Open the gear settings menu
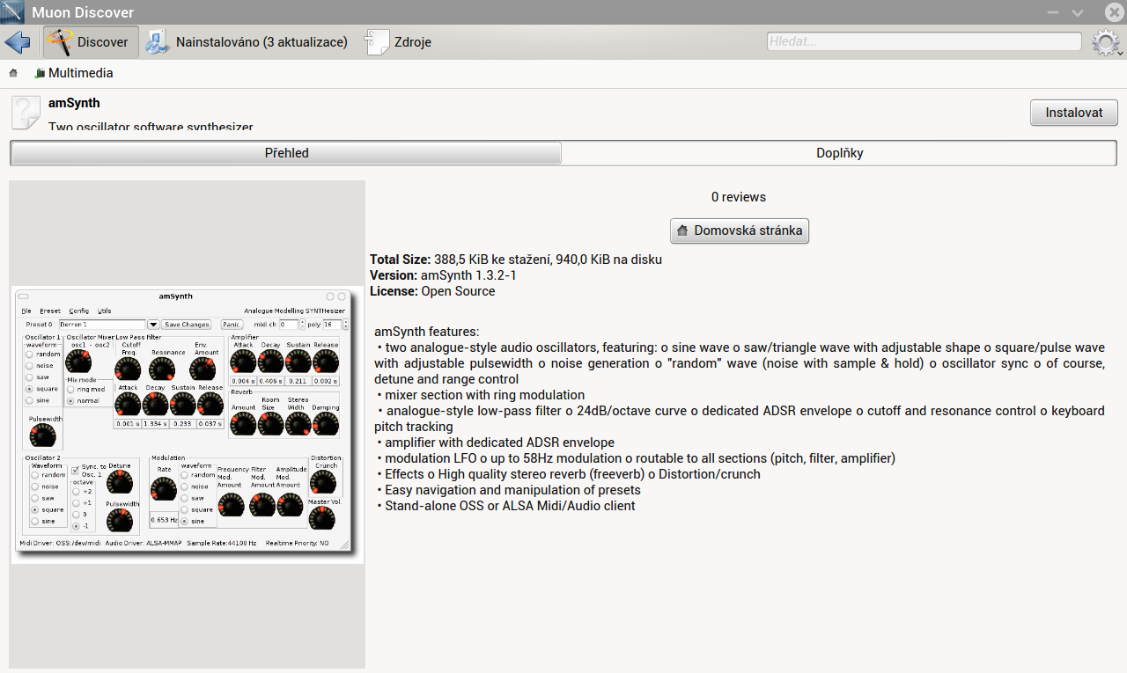The image size is (1127, 673). tap(1106, 42)
